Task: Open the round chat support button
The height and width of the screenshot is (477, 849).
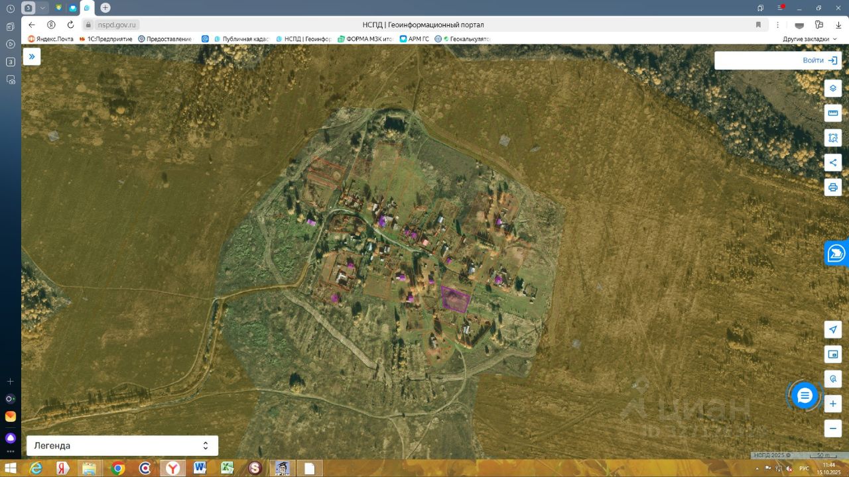Action: click(x=805, y=396)
